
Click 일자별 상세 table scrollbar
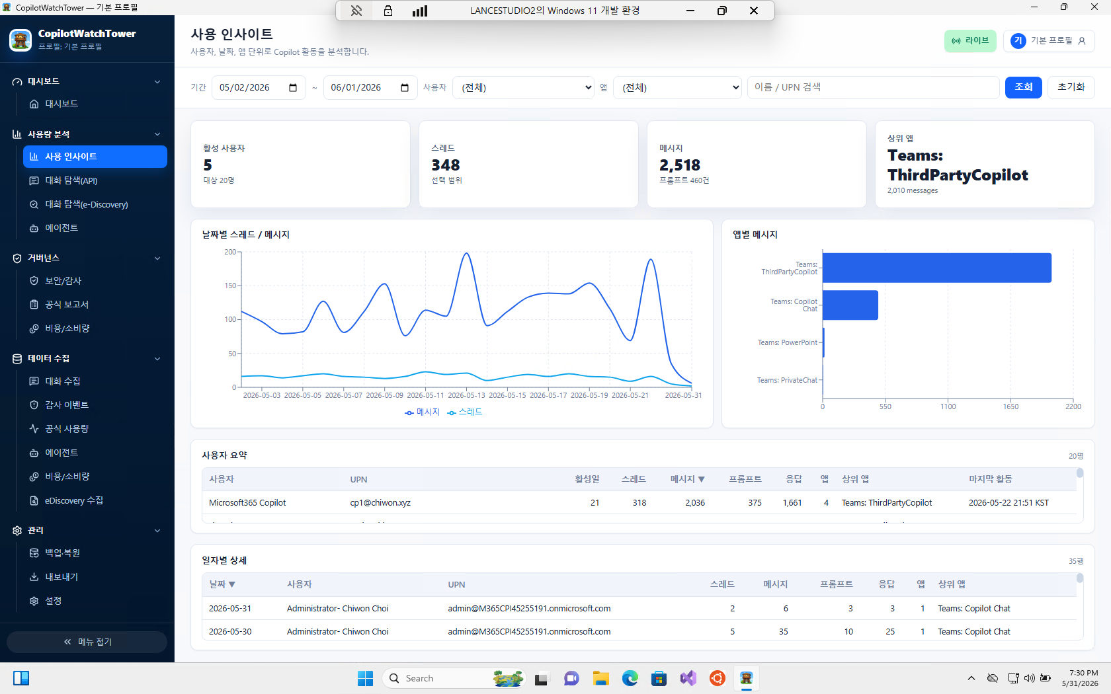[1080, 578]
